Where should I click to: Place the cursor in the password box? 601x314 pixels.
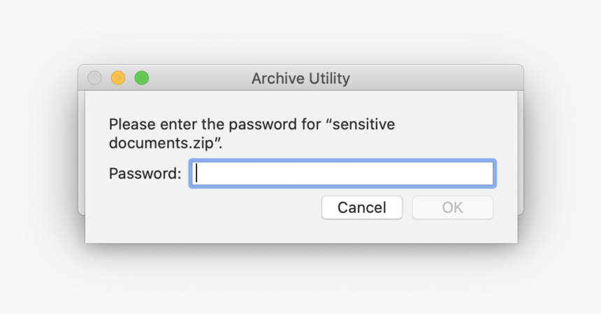pos(342,173)
